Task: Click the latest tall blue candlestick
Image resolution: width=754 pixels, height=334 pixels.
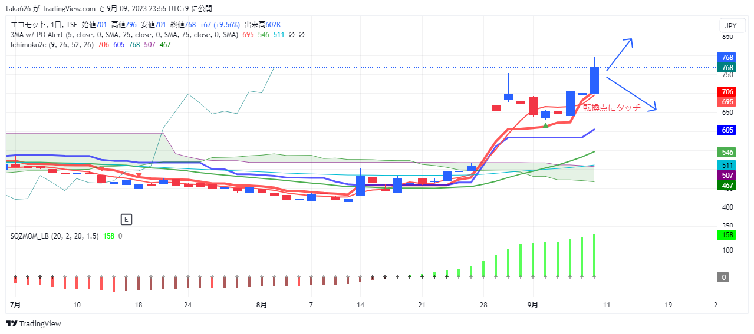Action: (594, 80)
